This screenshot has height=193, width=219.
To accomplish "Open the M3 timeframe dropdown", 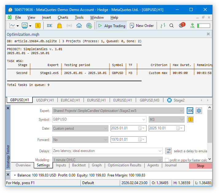I will tap(166, 120).
